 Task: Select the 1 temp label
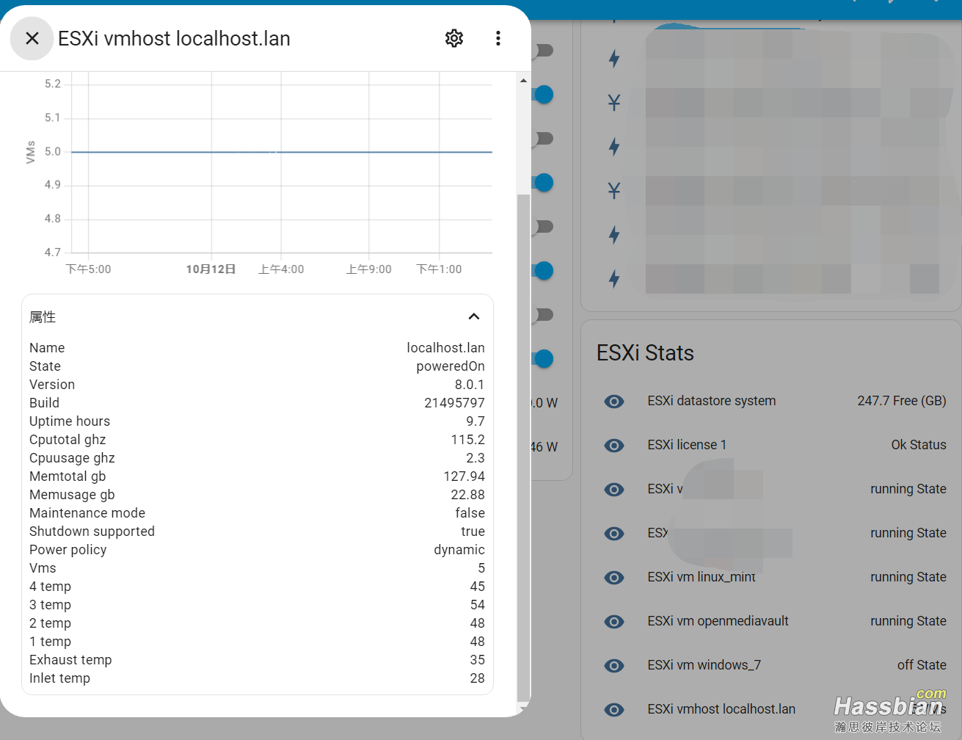point(50,642)
